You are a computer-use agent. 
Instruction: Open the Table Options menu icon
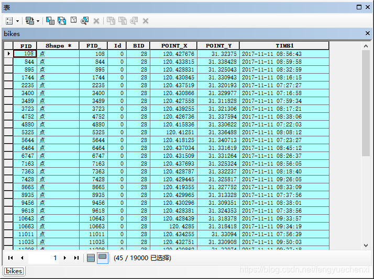9,21
